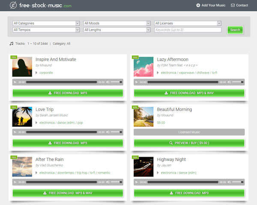Open the Love Trip track title

[45, 109]
